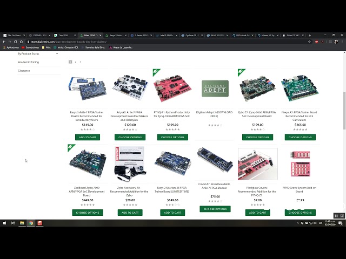
Task: Open the browser home page icon
Action: 21,42
